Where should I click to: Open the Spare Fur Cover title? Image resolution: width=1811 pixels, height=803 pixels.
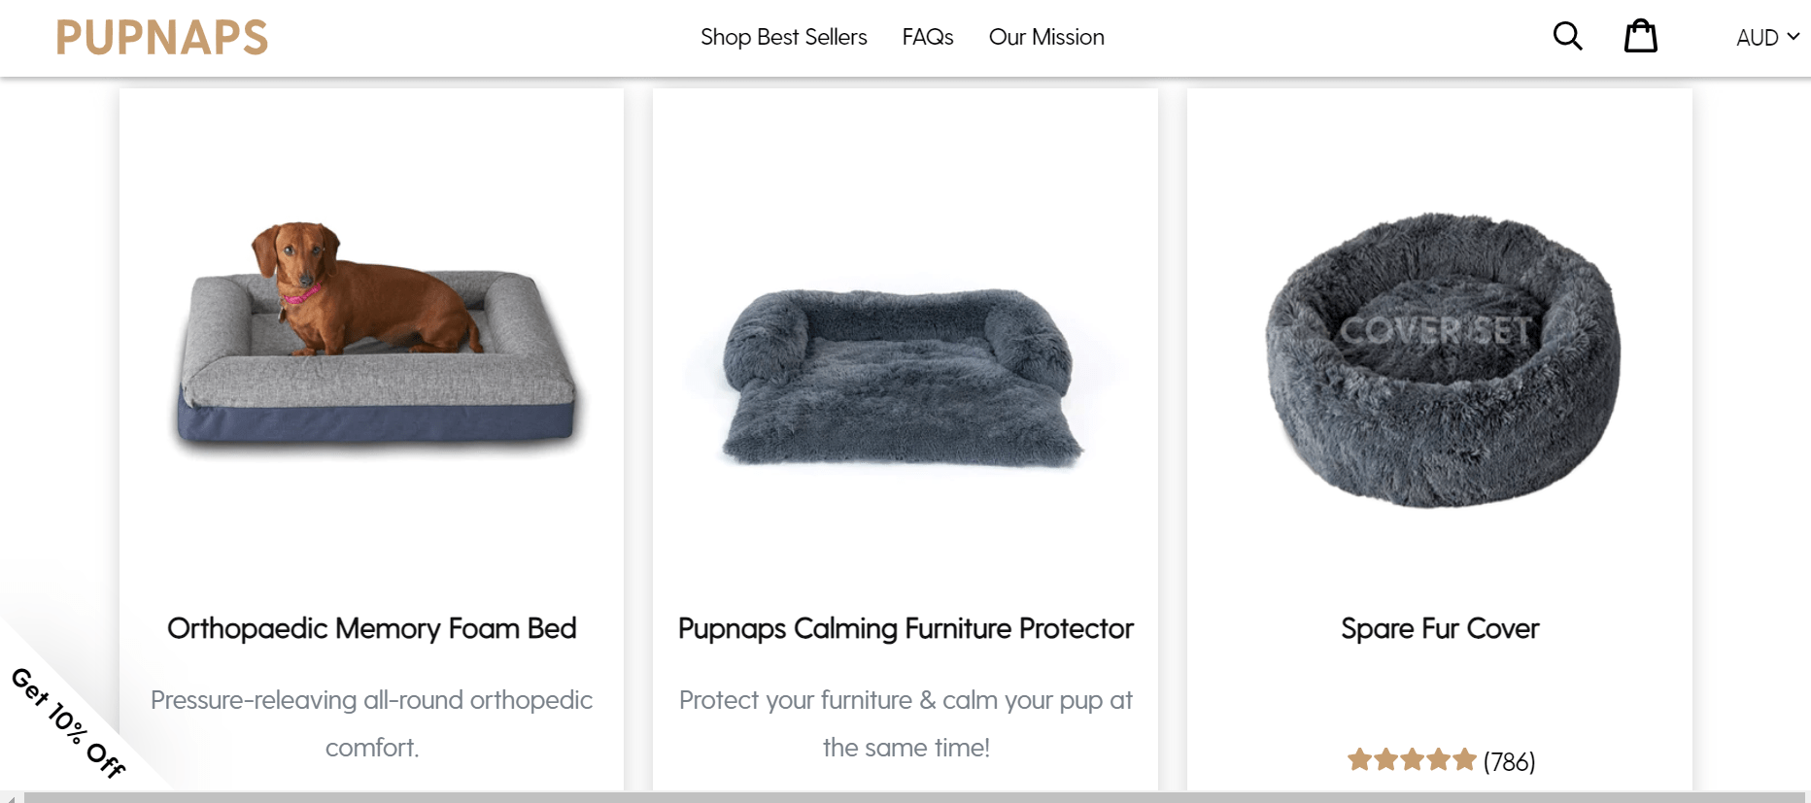tap(1440, 628)
